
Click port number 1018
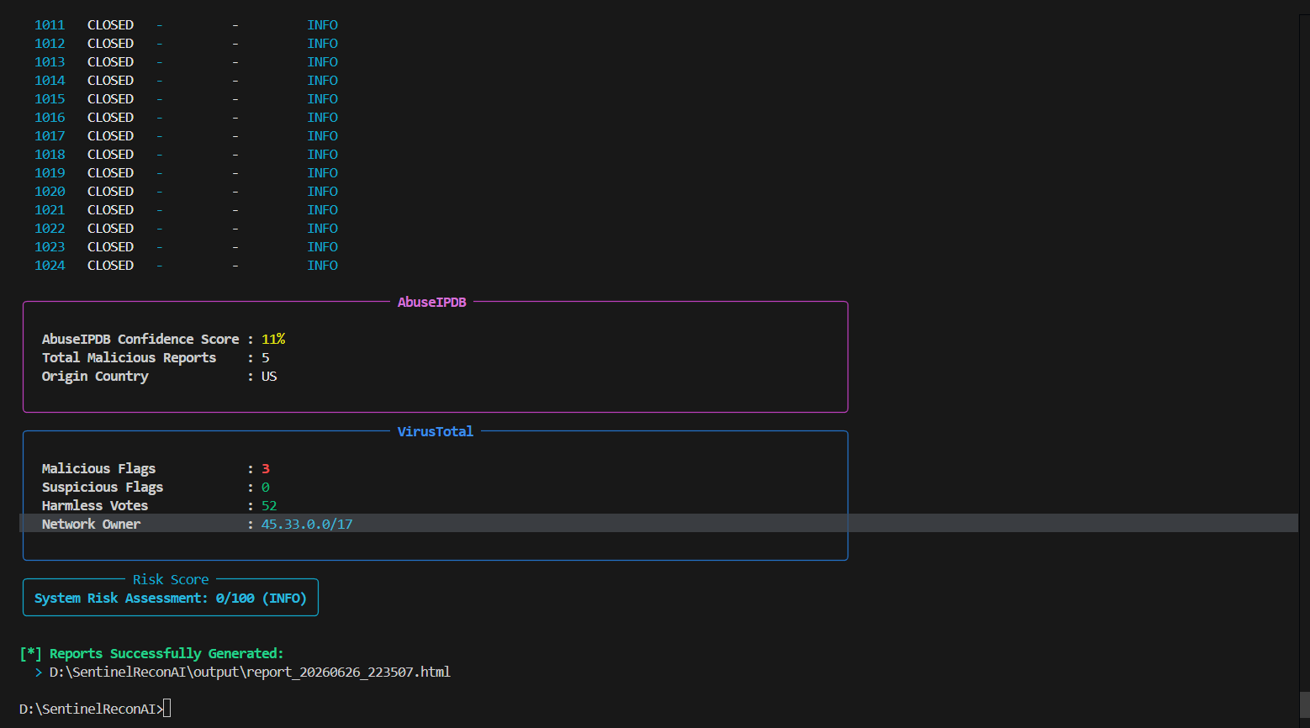(50, 155)
